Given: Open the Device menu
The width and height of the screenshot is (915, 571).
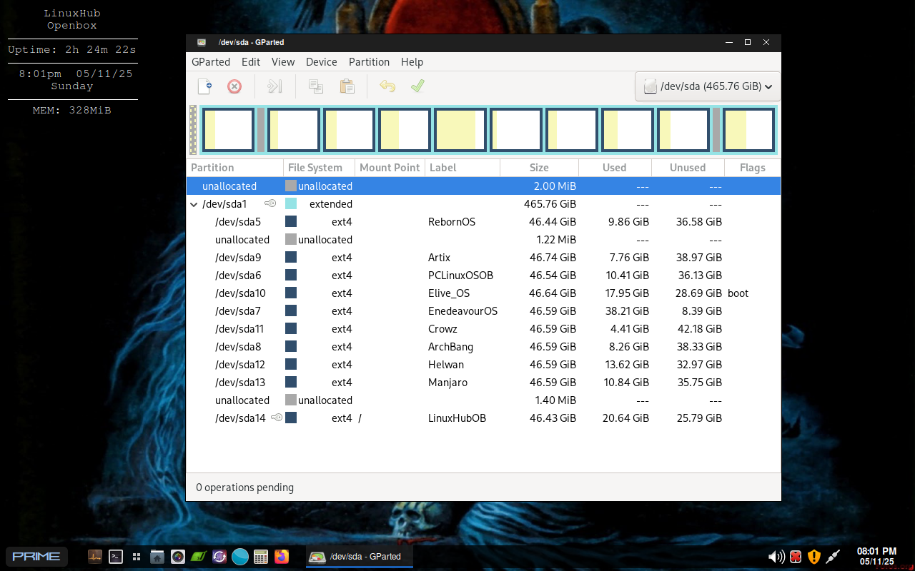Looking at the screenshot, I should 322,62.
